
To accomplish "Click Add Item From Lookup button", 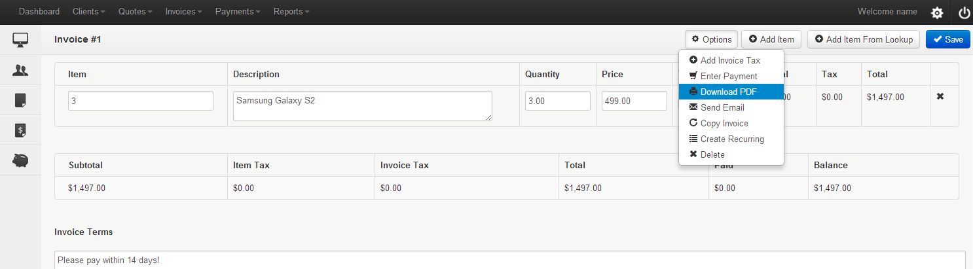I will pyautogui.click(x=863, y=39).
